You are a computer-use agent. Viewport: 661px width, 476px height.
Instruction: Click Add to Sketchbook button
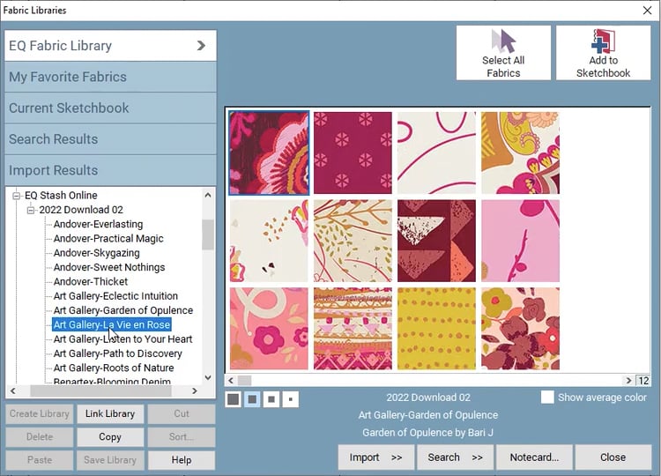(603, 53)
